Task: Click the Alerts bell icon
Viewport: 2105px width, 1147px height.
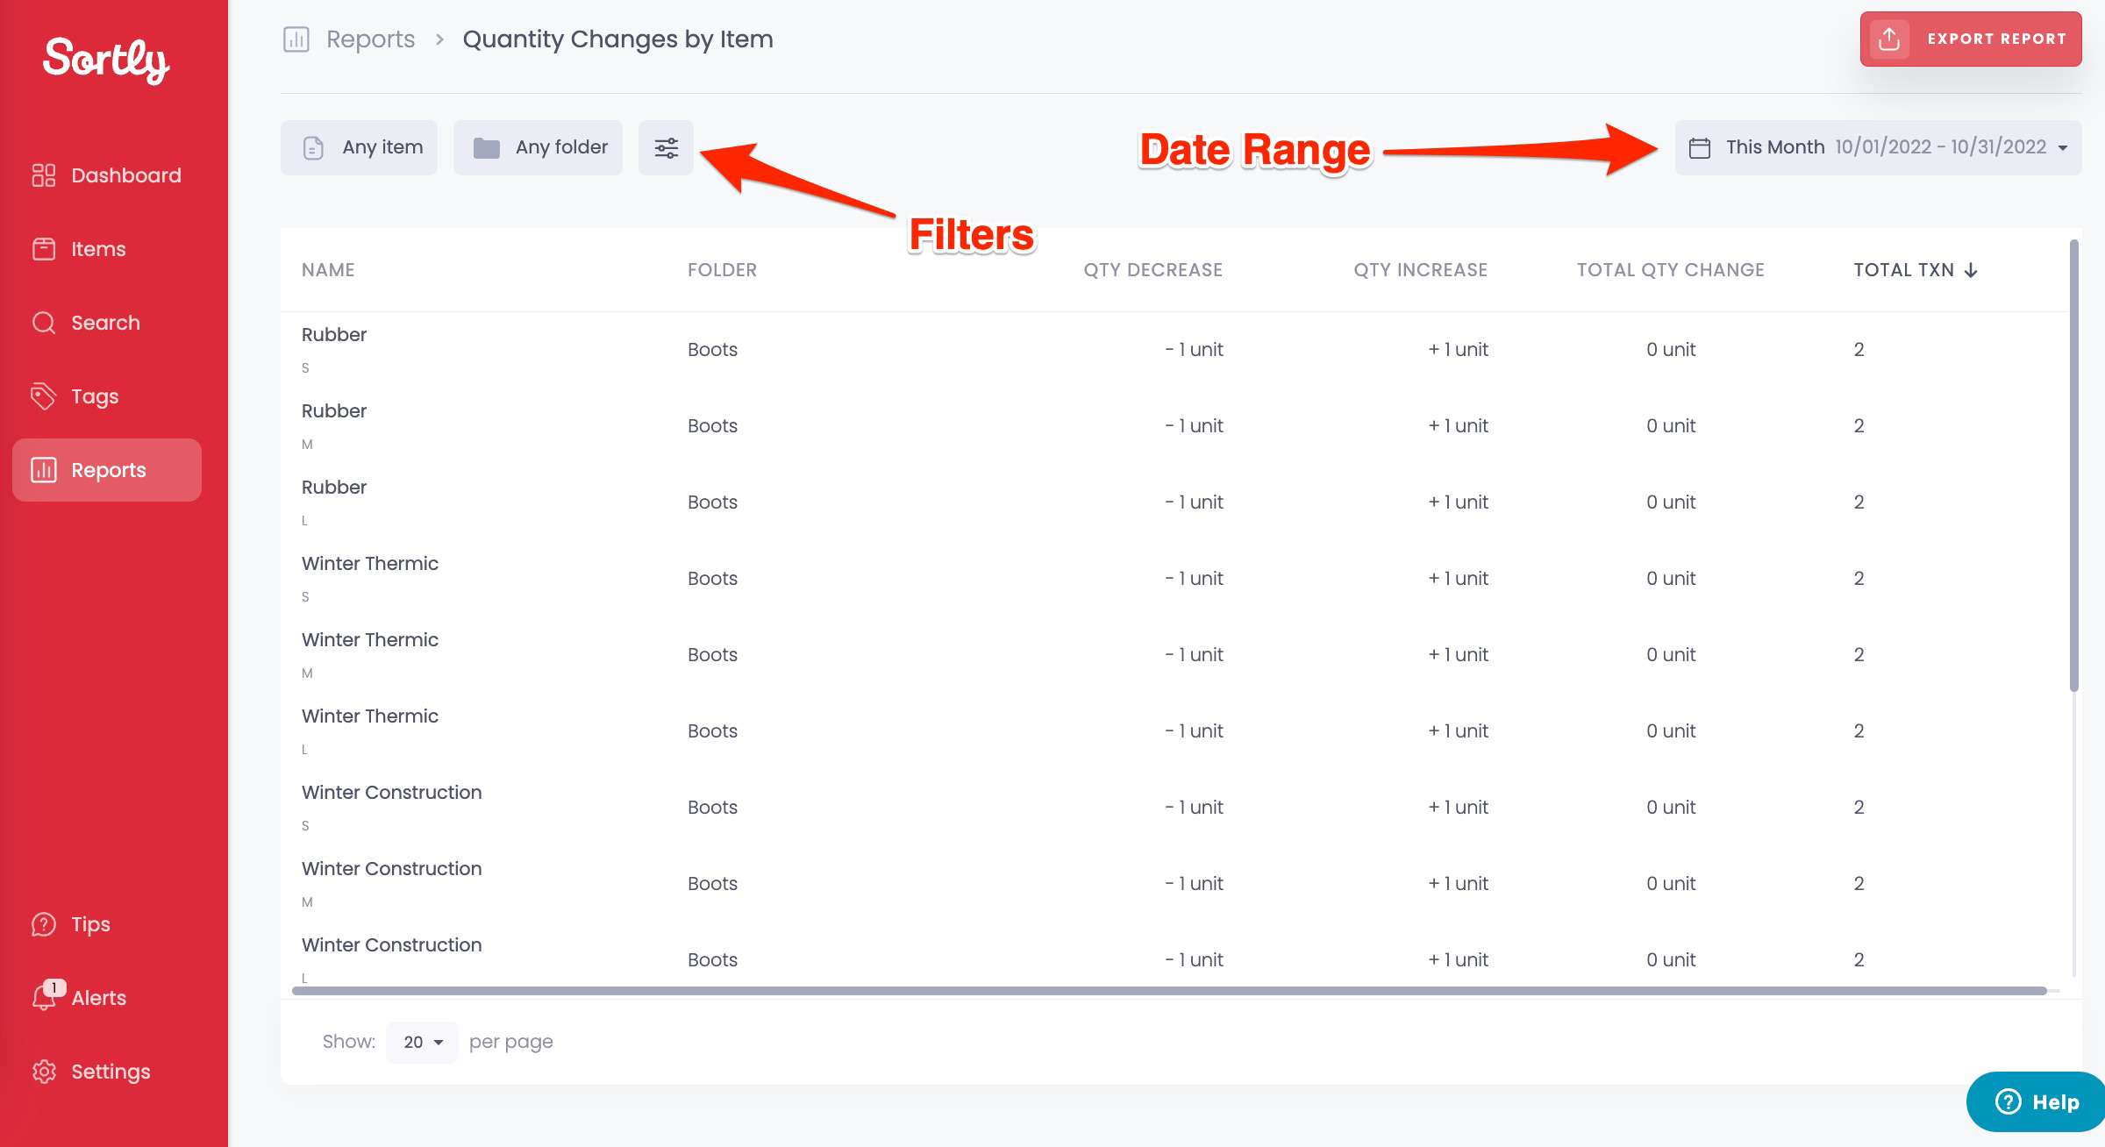Action: [44, 998]
